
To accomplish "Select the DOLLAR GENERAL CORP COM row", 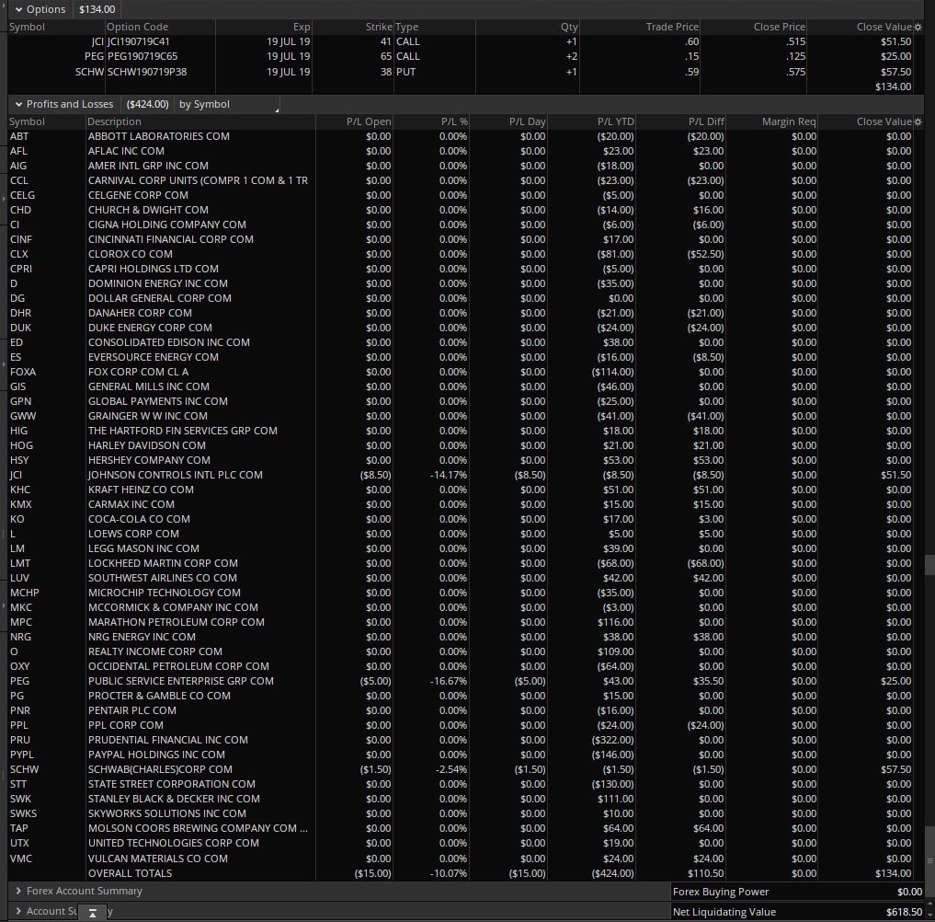I will 461,298.
